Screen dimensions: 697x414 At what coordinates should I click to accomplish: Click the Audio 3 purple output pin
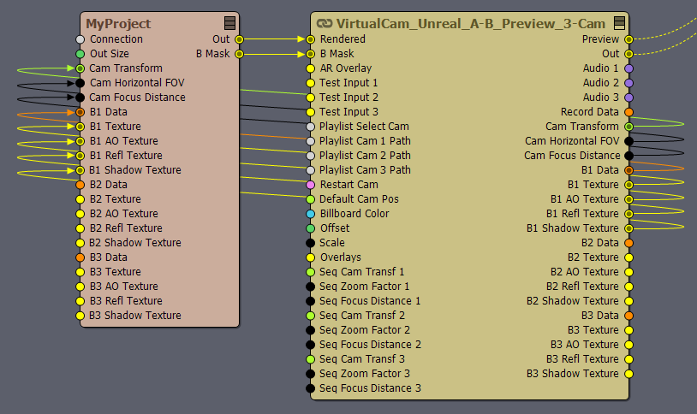[628, 98]
